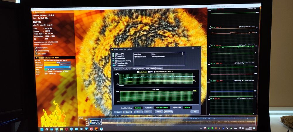293x132 pixels.
Task: Open CPUID from AIDA64
Action: click(159, 112)
